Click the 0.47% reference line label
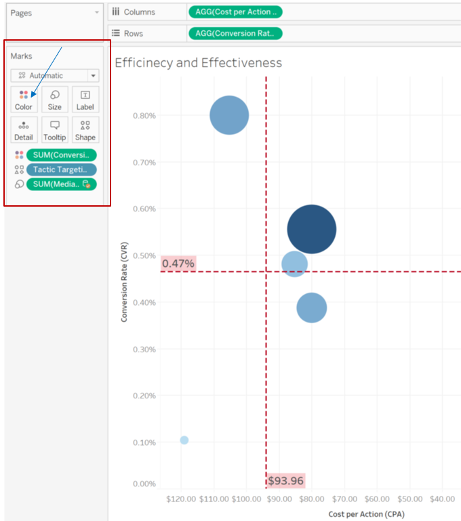461x521 pixels. click(x=178, y=264)
